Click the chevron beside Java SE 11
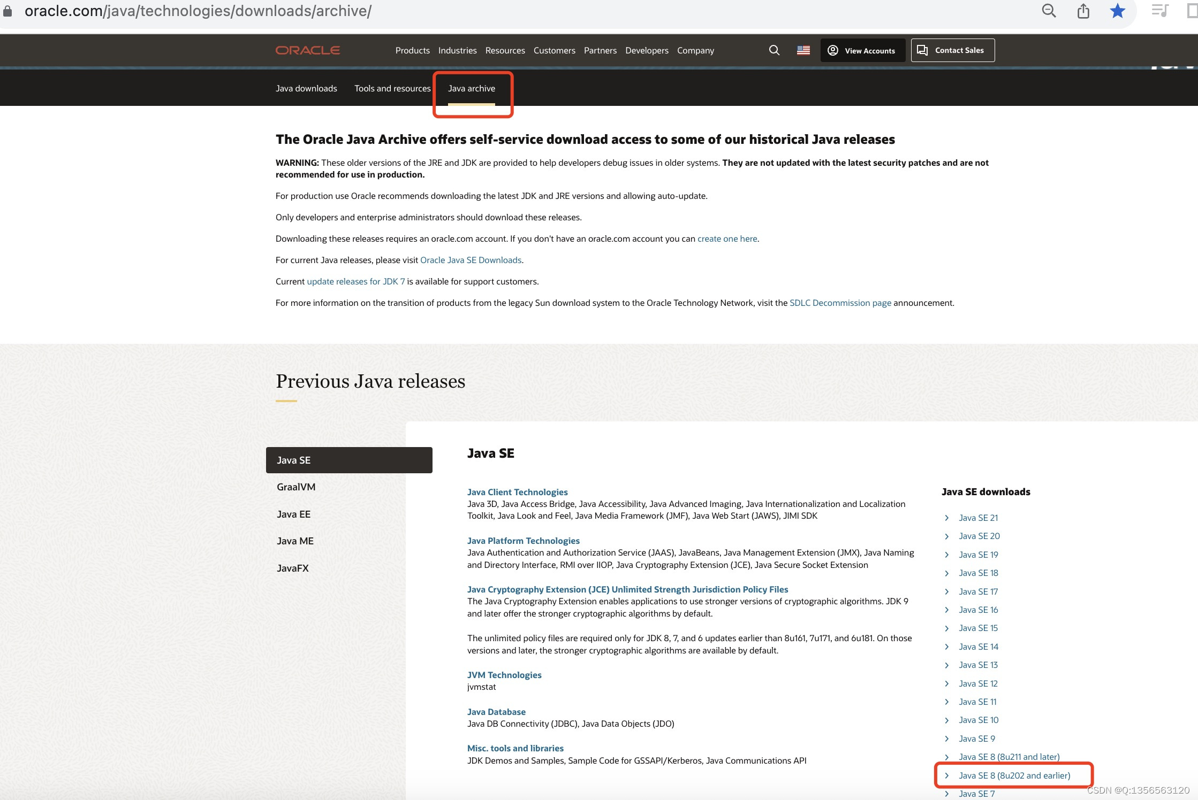This screenshot has width=1198, height=800. pyautogui.click(x=946, y=702)
